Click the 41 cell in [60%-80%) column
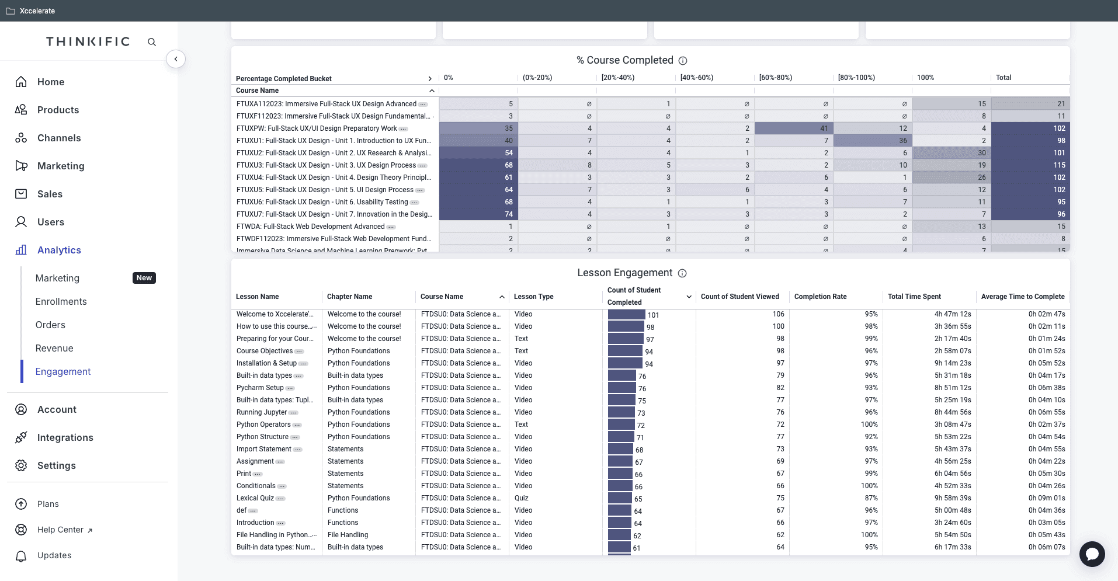The width and height of the screenshot is (1118, 581). [x=793, y=128]
